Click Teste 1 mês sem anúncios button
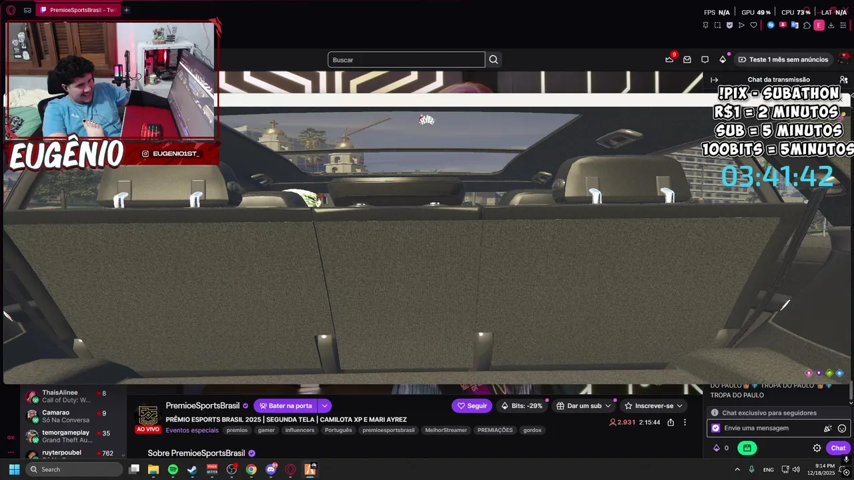Image resolution: width=854 pixels, height=480 pixels. click(x=783, y=59)
